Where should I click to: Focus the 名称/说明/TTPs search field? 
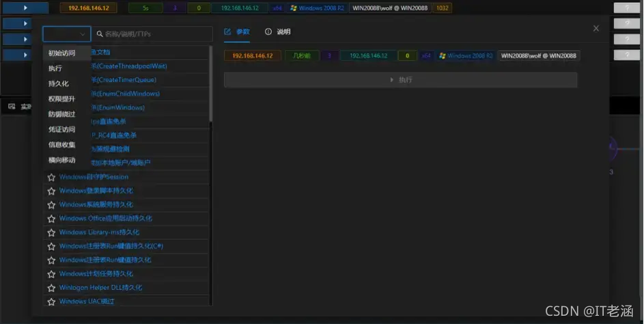154,33
